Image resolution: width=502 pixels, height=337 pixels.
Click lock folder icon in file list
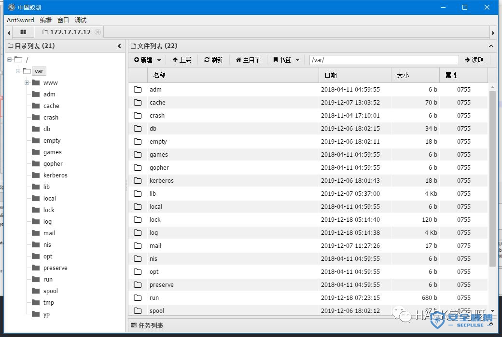(138, 220)
